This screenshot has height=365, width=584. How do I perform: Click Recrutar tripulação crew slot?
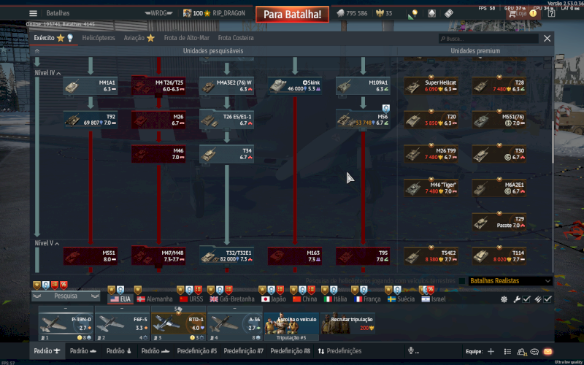347,323
